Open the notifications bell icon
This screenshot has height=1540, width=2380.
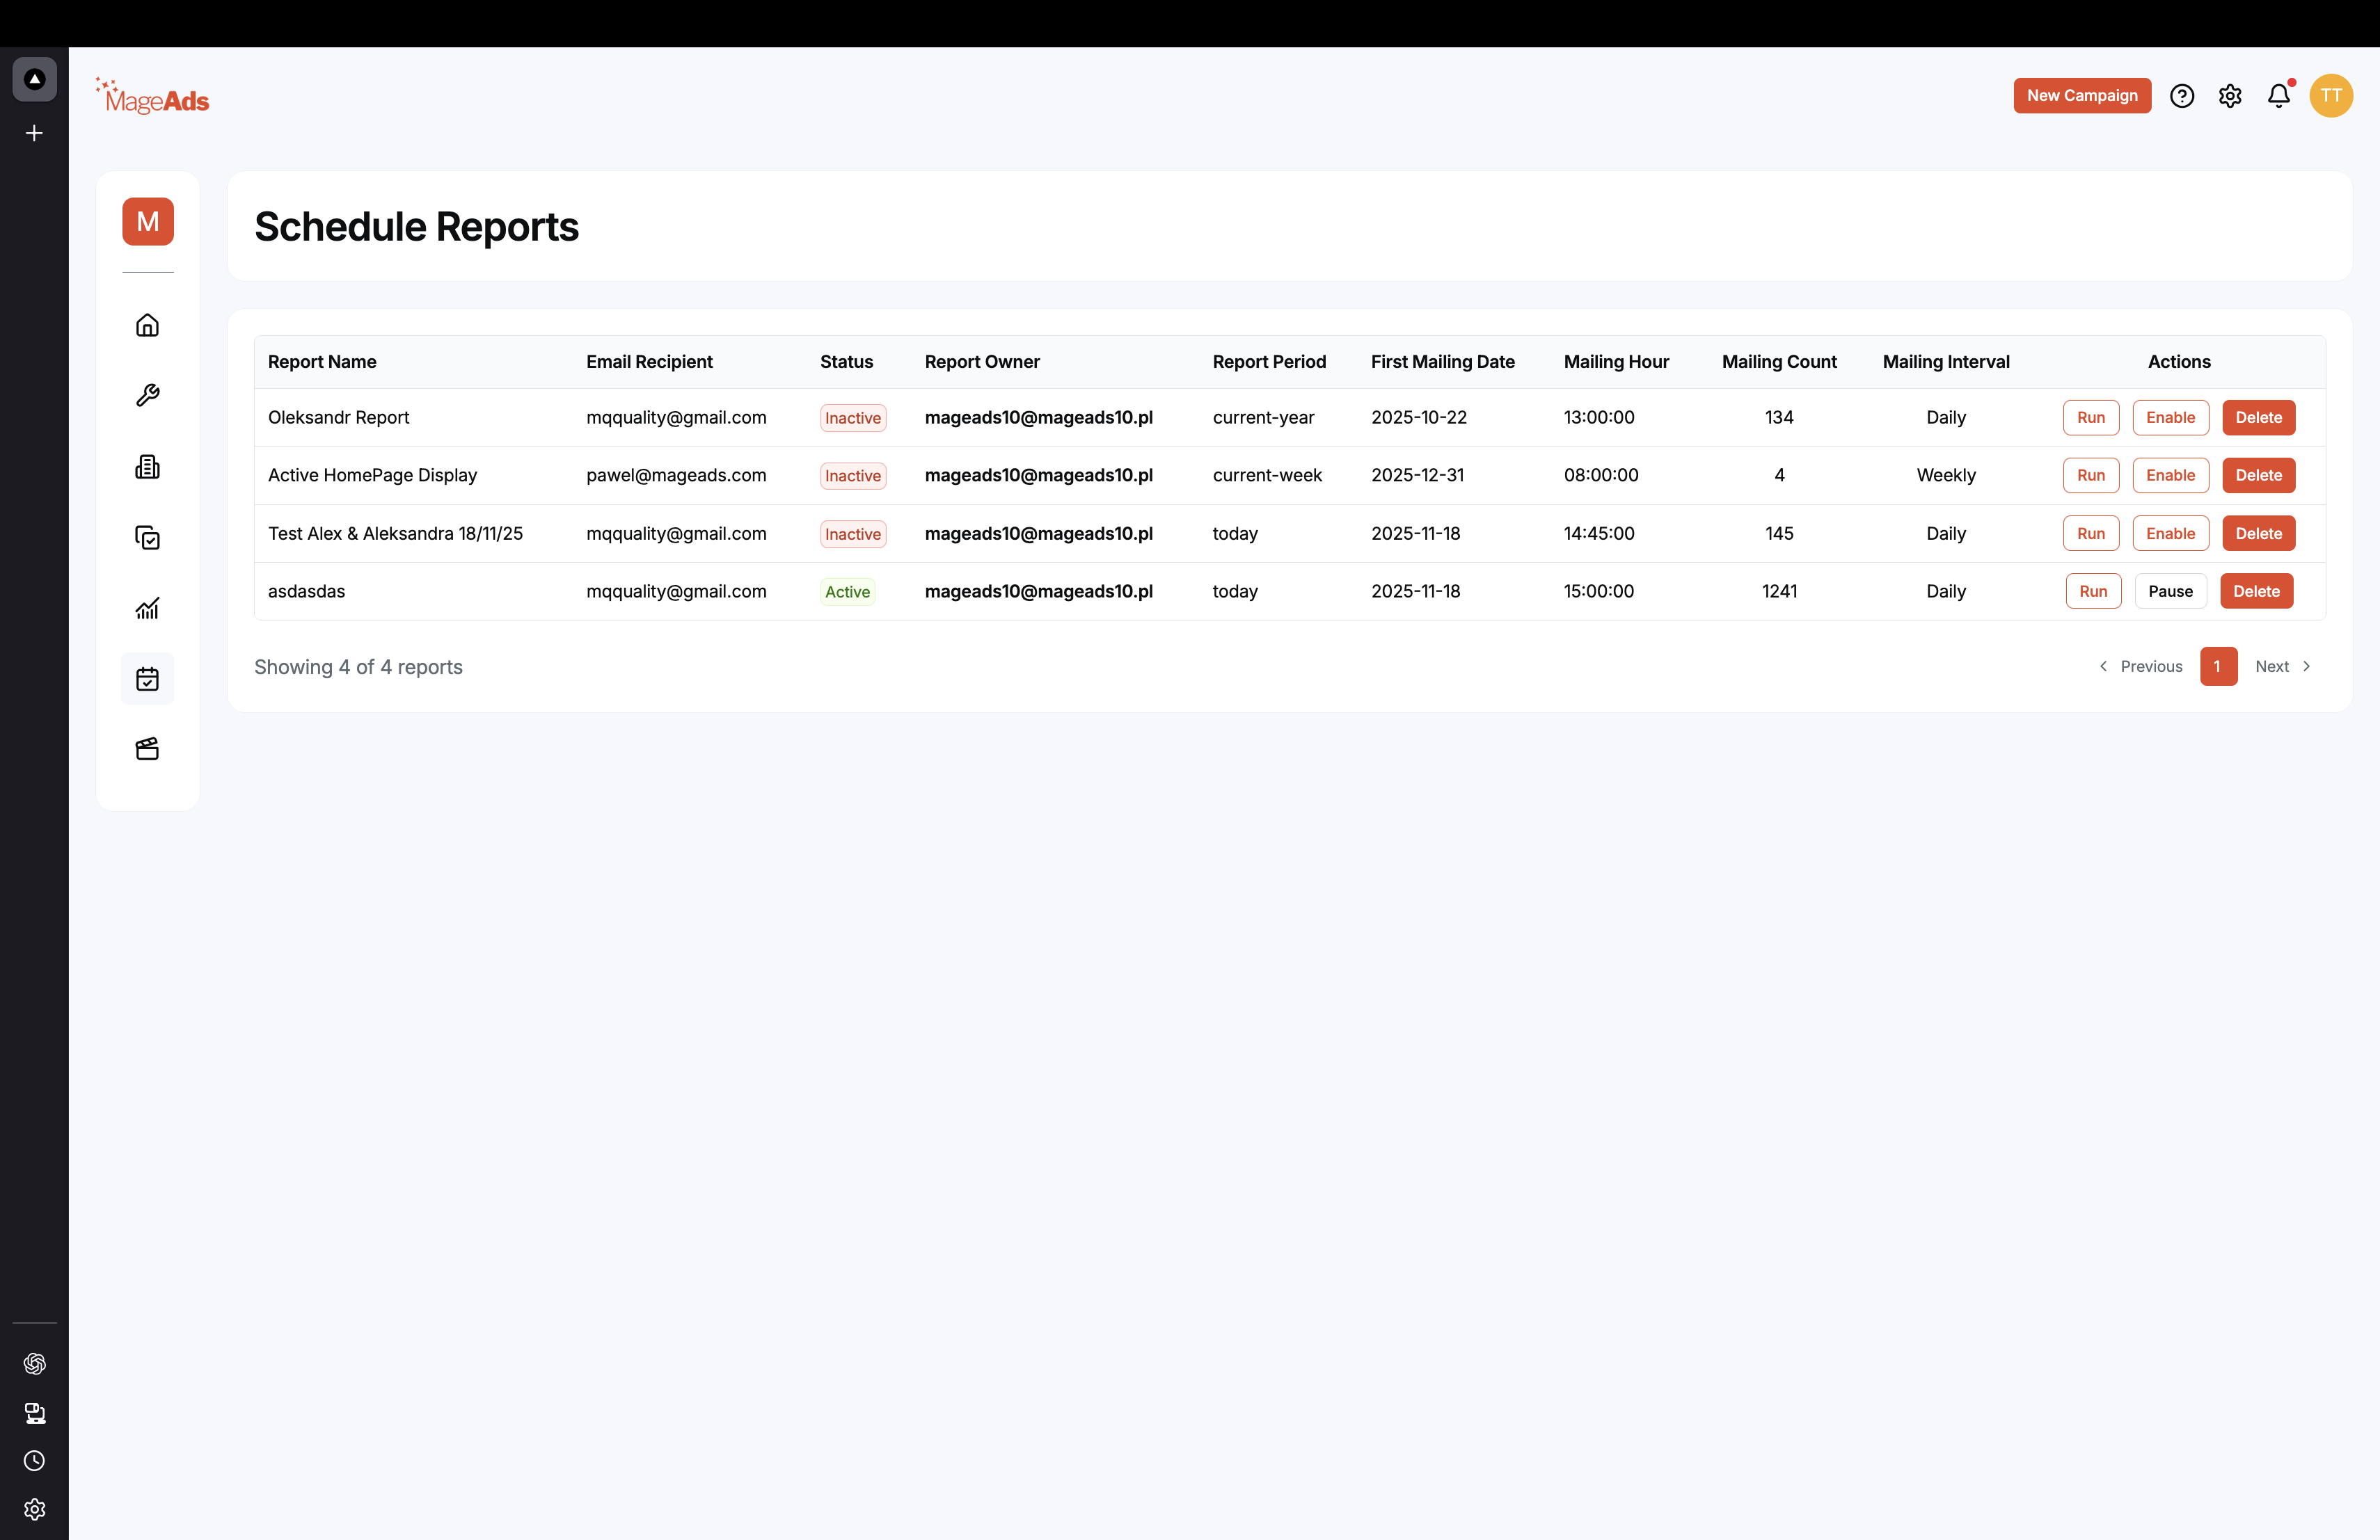[x=2279, y=96]
